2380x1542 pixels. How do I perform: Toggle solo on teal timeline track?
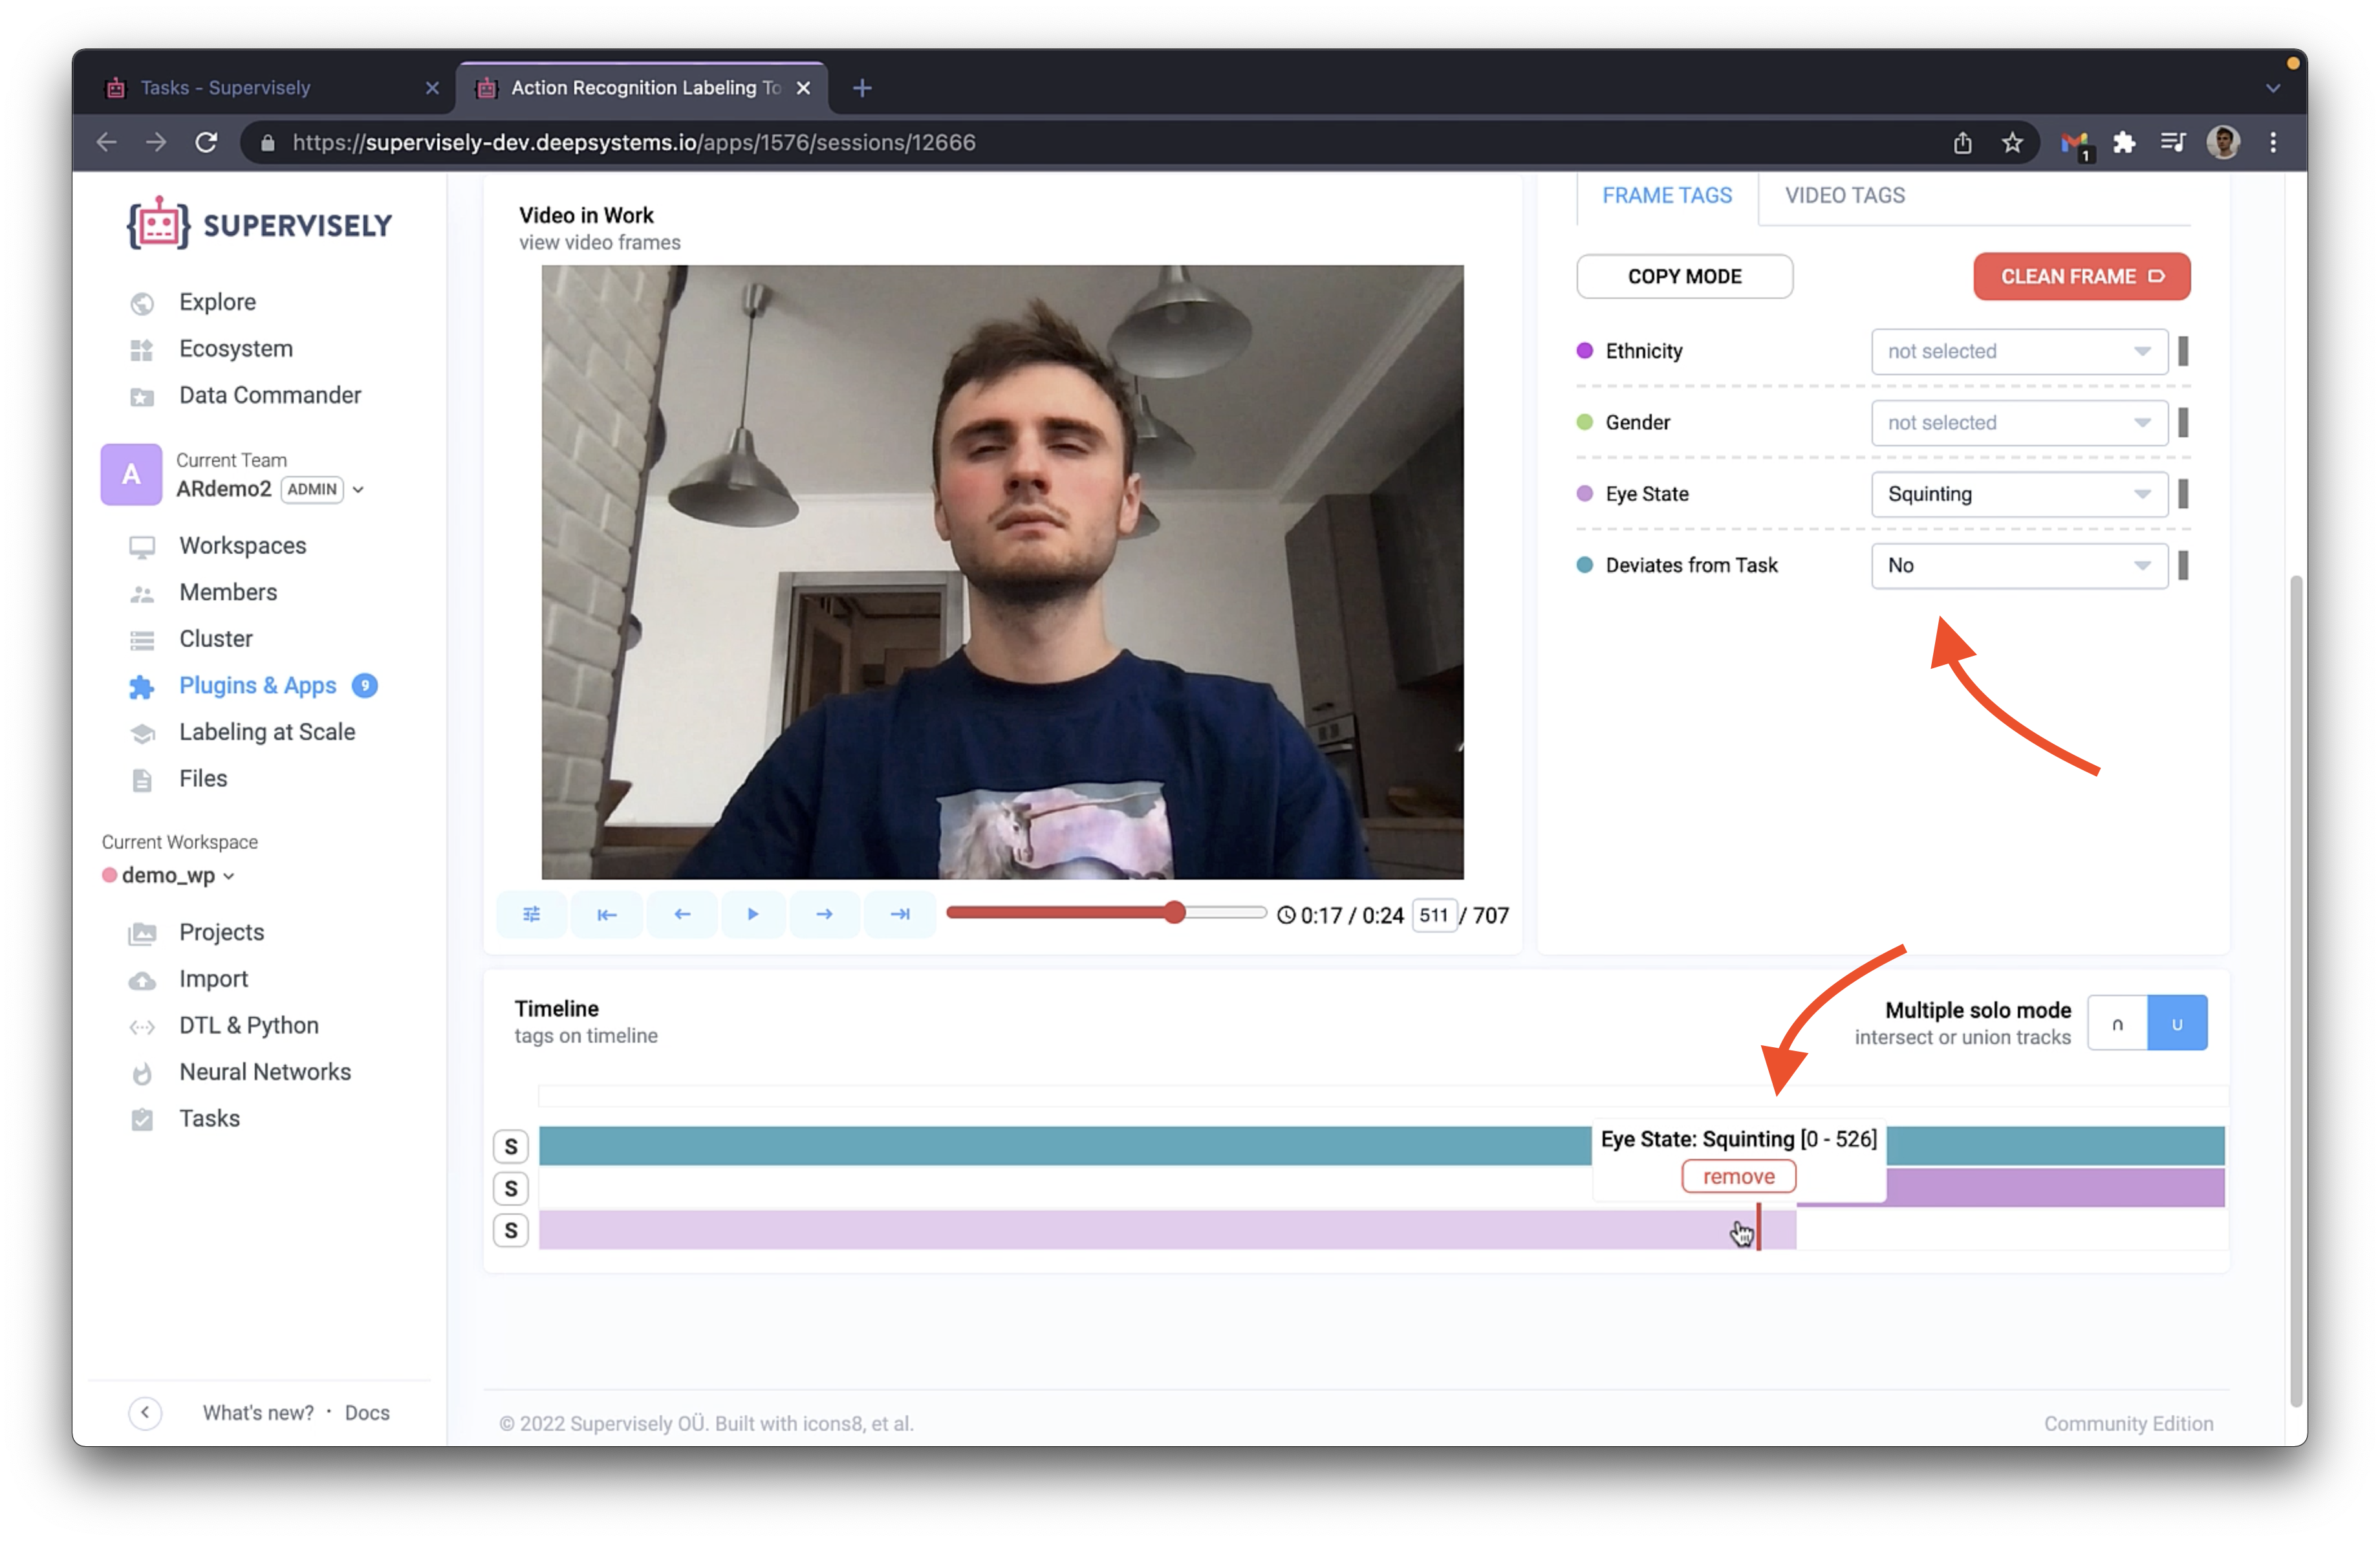511,1146
